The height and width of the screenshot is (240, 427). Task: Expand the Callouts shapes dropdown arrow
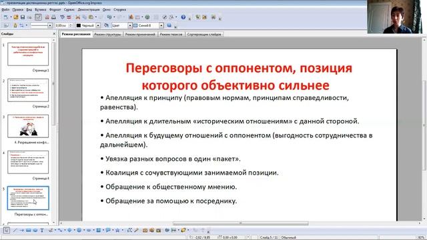click(113, 230)
